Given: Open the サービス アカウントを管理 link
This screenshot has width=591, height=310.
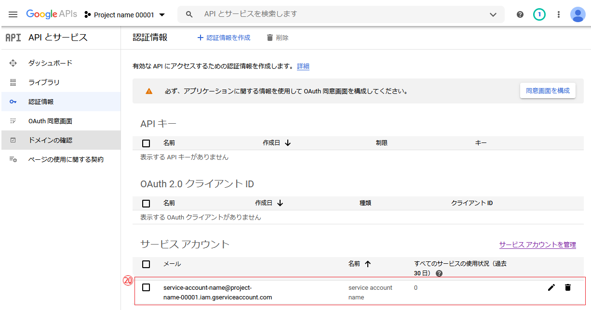Looking at the screenshot, I should (537, 245).
